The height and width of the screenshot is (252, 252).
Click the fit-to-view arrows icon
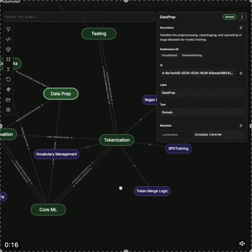coord(8,60)
